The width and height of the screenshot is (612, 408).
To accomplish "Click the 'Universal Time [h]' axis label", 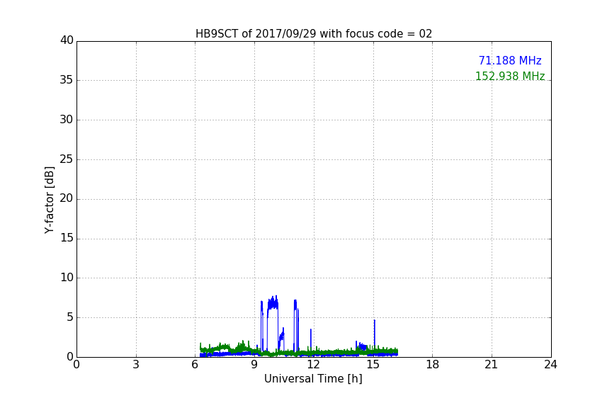I will pos(313,379).
